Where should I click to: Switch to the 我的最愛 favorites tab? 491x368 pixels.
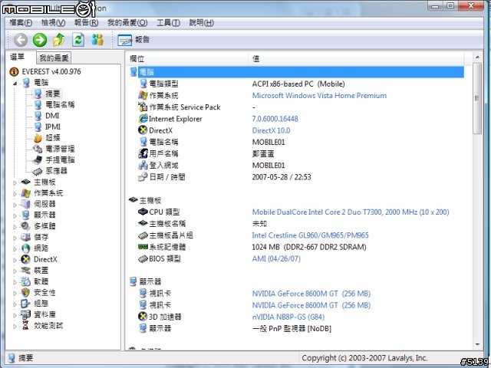click(x=54, y=58)
